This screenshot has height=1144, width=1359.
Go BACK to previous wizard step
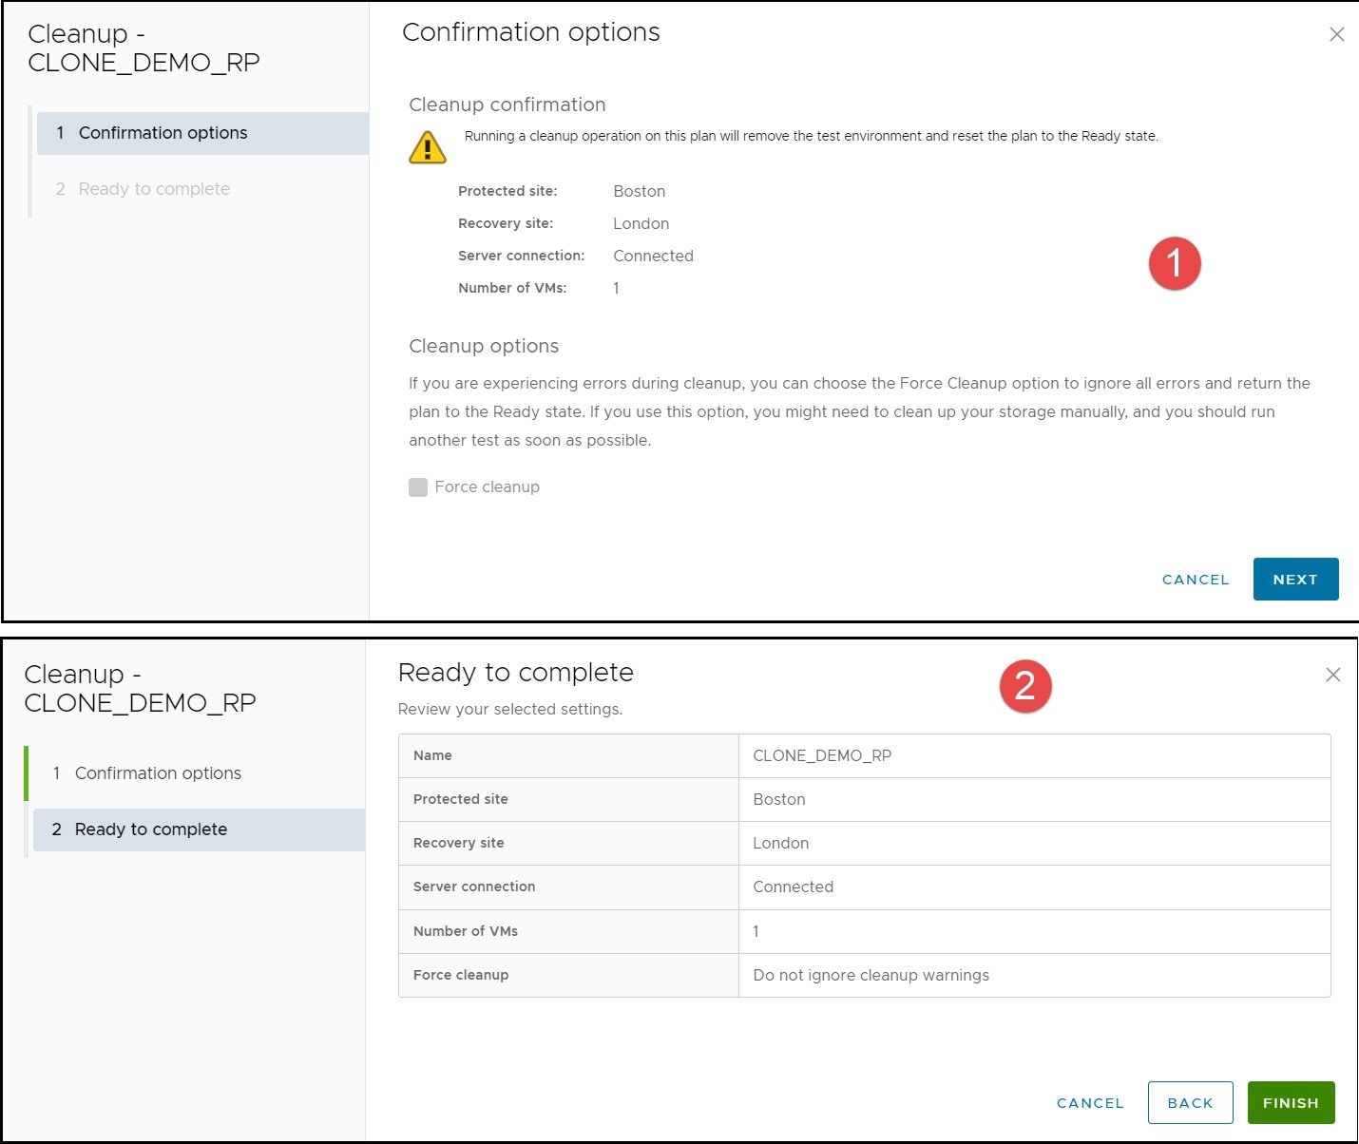(x=1190, y=1103)
